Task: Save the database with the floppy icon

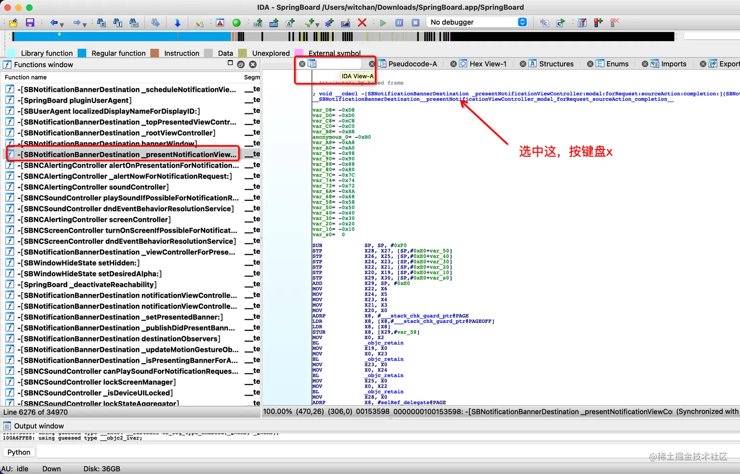Action: (x=30, y=22)
